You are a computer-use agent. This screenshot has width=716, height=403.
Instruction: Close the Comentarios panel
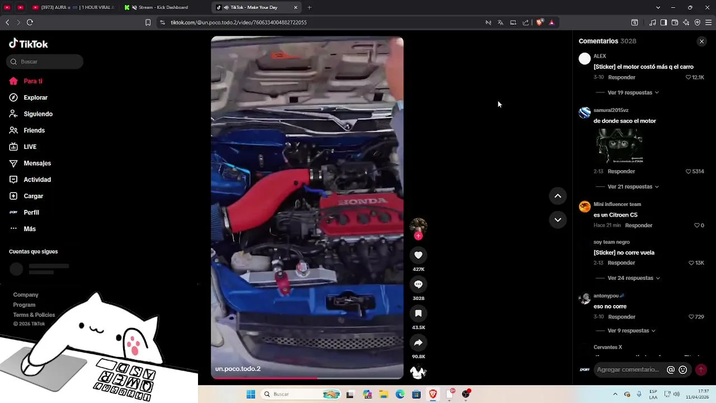(x=701, y=41)
